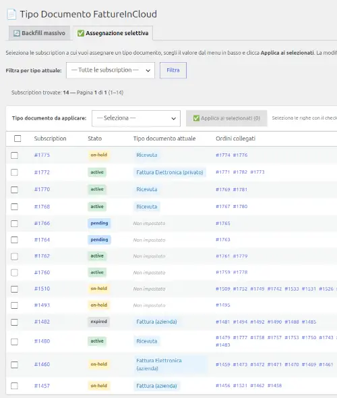
Task: Open linked order #1781
Action: [240, 190]
